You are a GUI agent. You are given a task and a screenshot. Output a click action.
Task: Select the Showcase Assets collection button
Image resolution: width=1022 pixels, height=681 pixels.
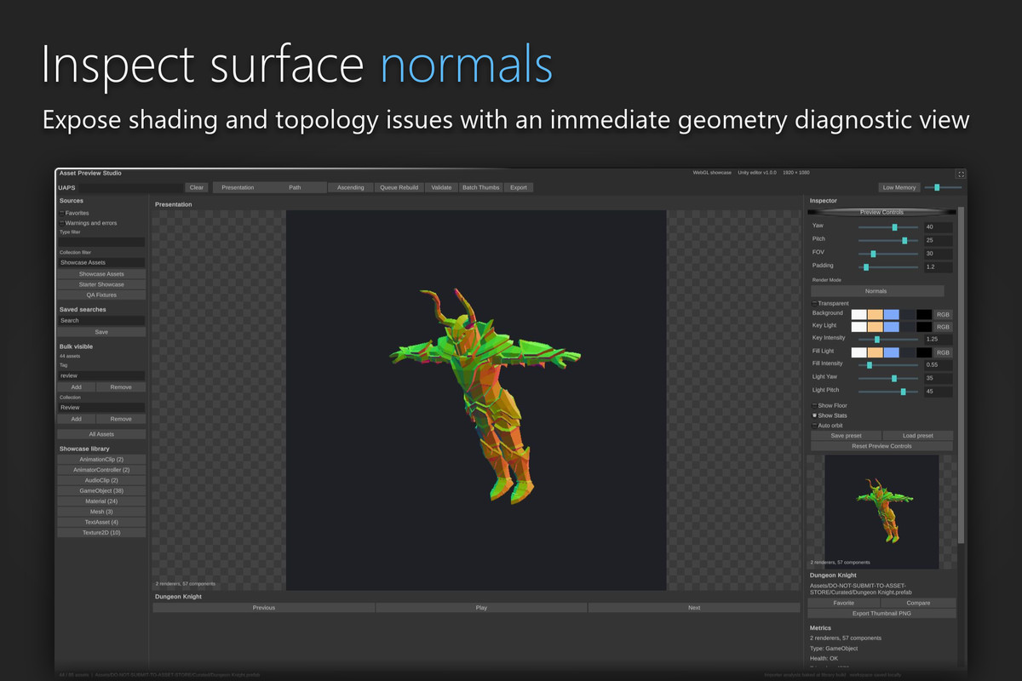coord(102,274)
